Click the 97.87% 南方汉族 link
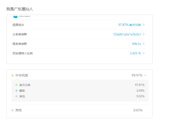Screen dimensions: 181x129 [130, 25]
